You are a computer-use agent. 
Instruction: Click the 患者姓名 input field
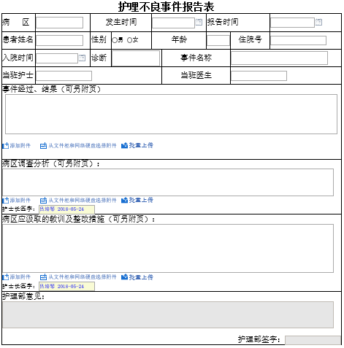click(x=60, y=40)
